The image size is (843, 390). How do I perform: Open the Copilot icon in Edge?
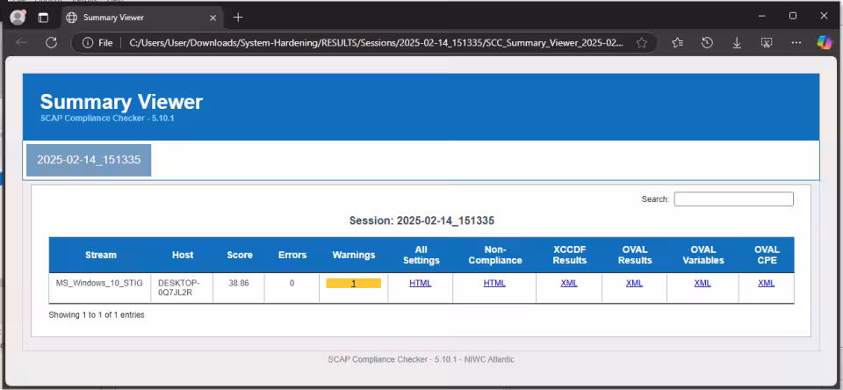pyautogui.click(x=824, y=42)
